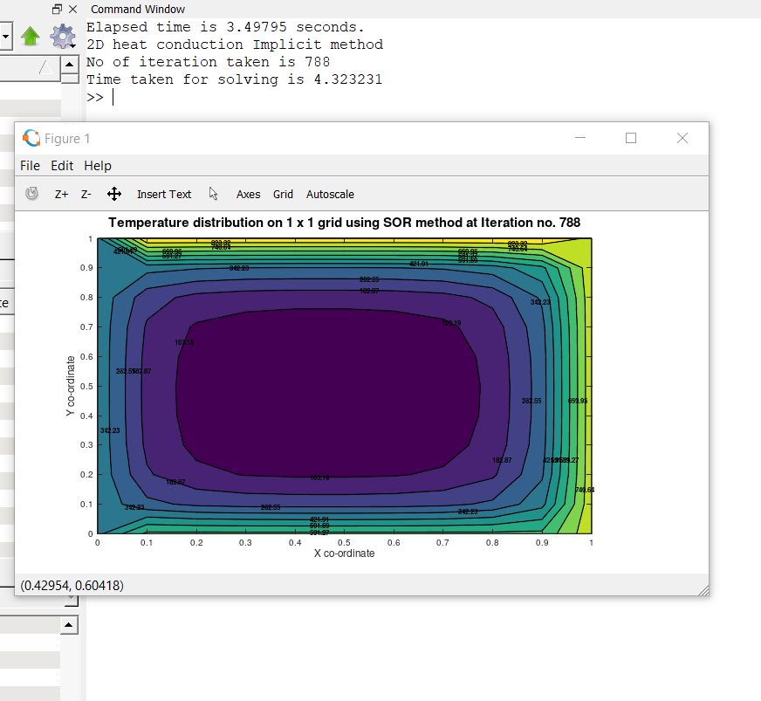The width and height of the screenshot is (761, 701).
Task: Open the Help menu of Figure 1
Action: point(98,166)
